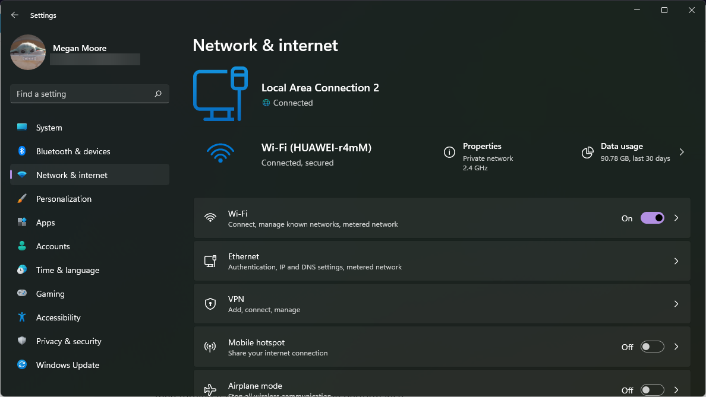Open VPN settings via its chevron
This screenshot has height=397, width=706.
[676, 303]
